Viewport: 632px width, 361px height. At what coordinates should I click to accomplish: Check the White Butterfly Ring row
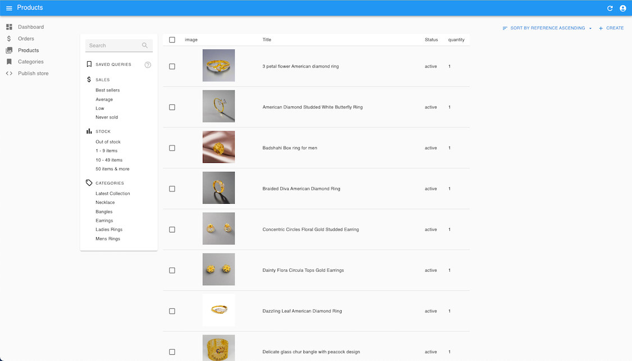(172, 107)
